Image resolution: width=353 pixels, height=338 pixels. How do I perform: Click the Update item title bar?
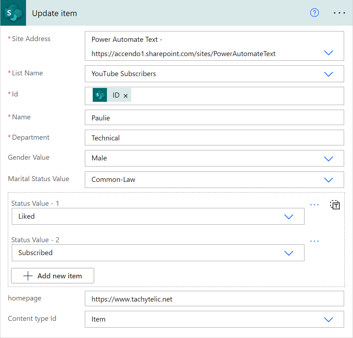(x=54, y=13)
